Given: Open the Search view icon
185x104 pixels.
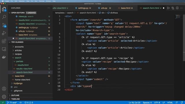Looking at the screenshot, I should pyautogui.click(x=4, y=17).
